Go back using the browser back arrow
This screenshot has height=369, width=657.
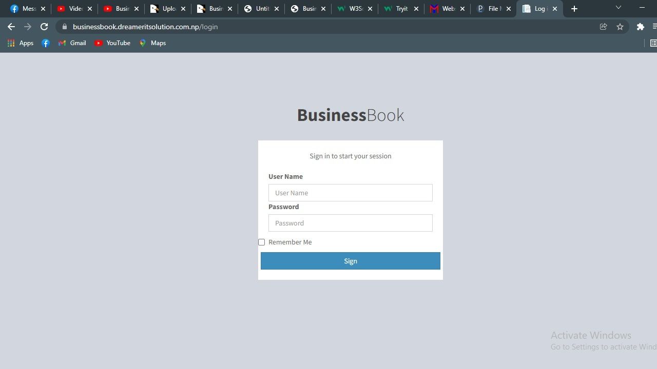pyautogui.click(x=11, y=27)
